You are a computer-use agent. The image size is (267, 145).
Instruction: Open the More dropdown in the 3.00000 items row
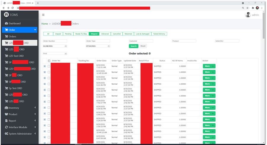coord(209,90)
